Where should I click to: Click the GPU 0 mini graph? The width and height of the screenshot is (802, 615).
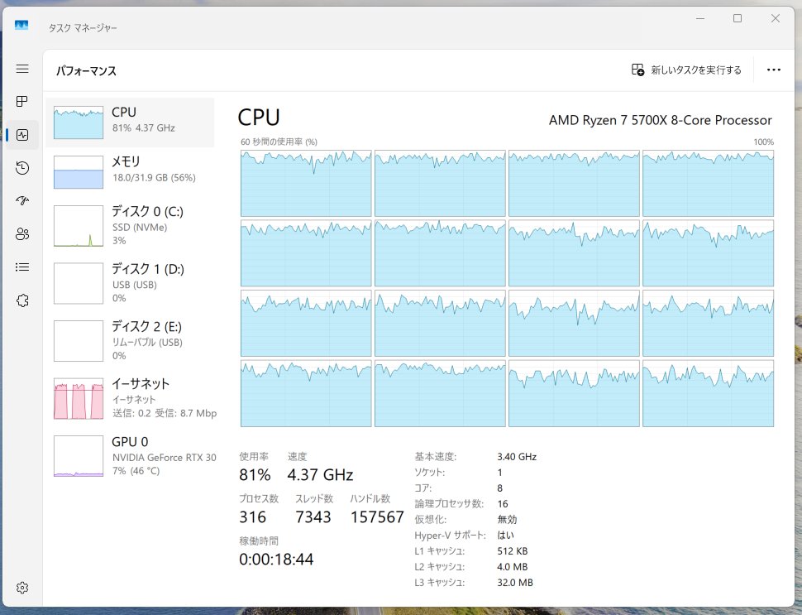coord(79,456)
